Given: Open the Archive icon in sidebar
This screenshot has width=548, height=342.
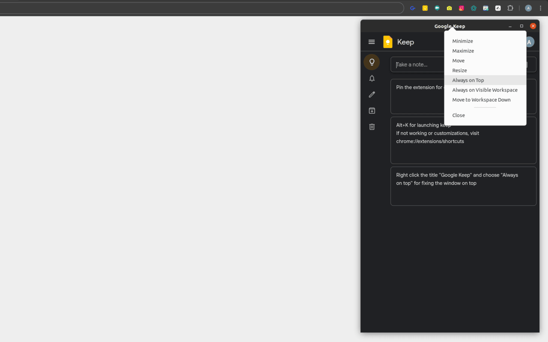Looking at the screenshot, I should (372, 111).
